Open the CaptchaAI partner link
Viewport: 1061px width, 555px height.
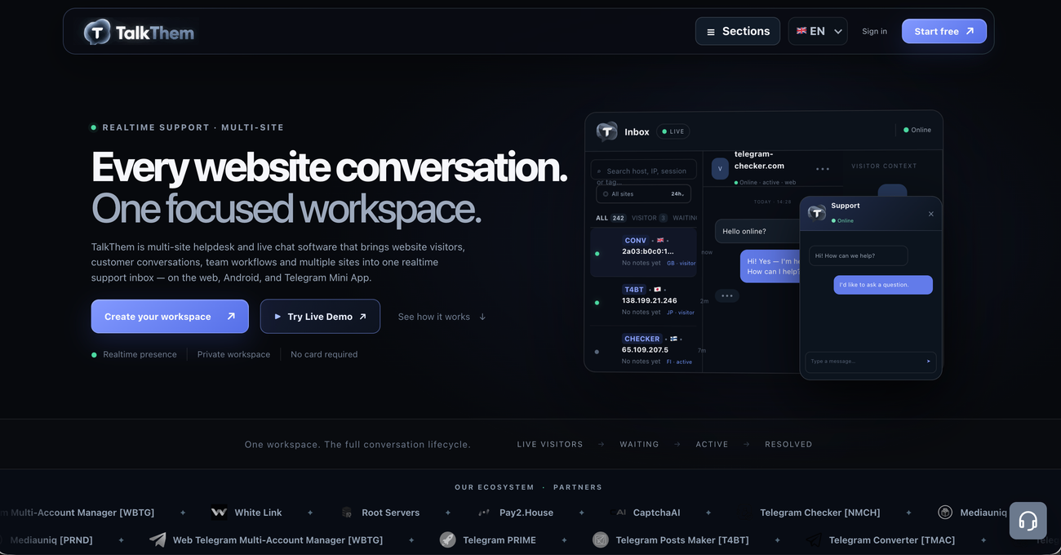[656, 513]
